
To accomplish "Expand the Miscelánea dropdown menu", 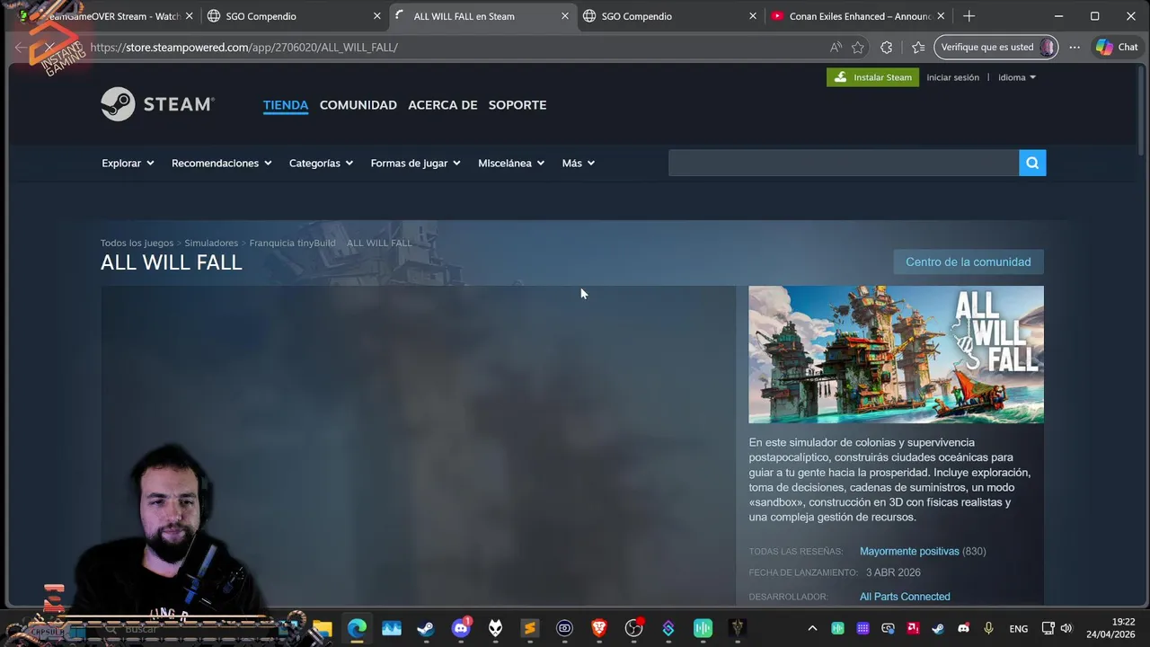I will point(511,163).
